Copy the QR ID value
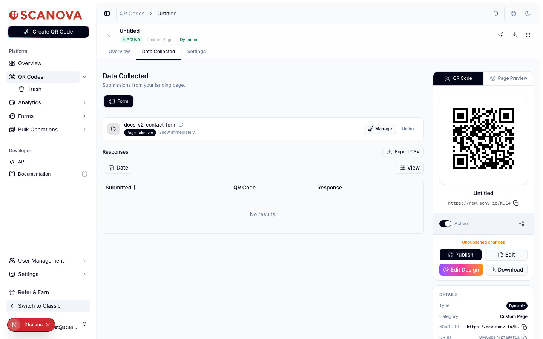The width and height of the screenshot is (543, 339). click(524, 337)
